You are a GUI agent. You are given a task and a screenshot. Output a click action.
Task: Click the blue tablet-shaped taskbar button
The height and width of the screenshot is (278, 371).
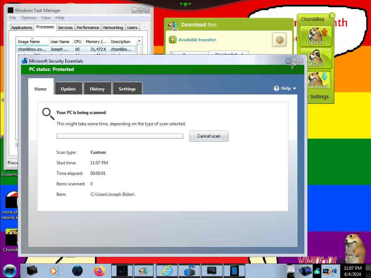pos(234,271)
